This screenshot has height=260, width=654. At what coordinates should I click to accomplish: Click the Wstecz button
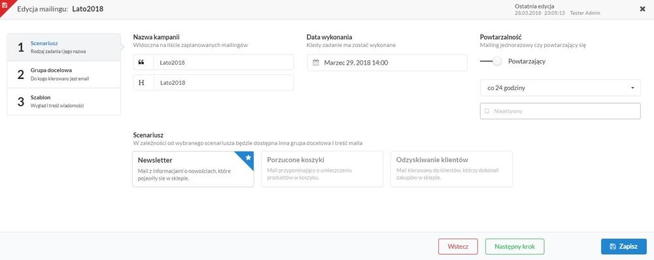point(458,246)
